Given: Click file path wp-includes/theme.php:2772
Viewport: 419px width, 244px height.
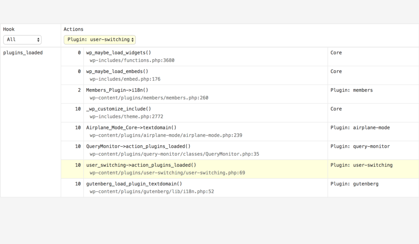Looking at the screenshot, I should 126,116.
